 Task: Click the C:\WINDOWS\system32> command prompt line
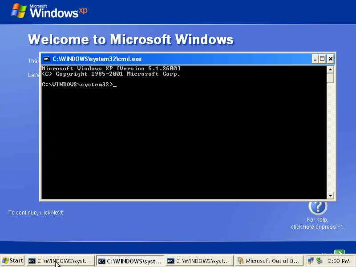point(79,85)
